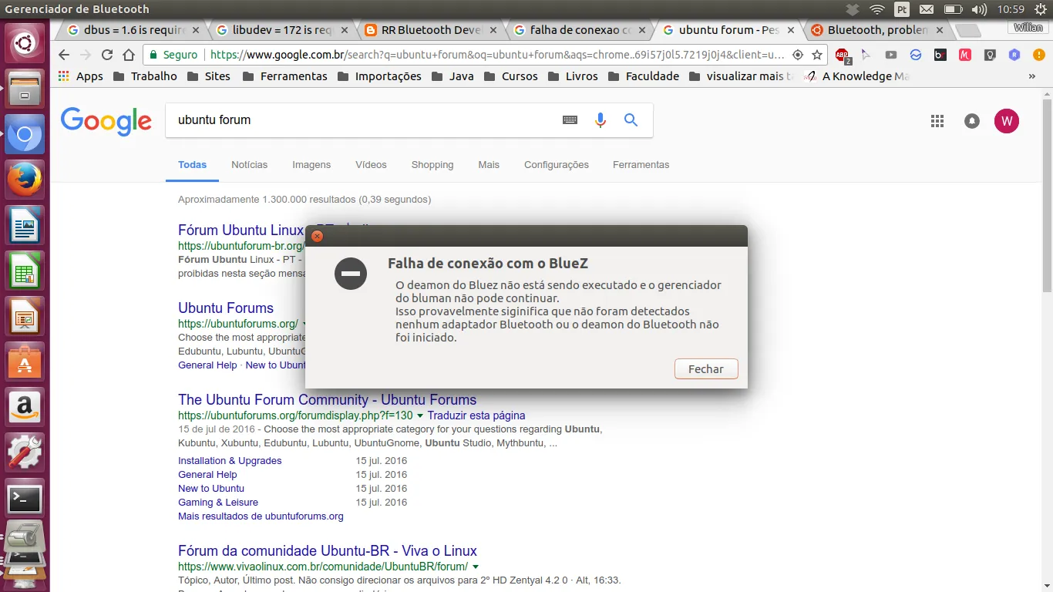
Task: Show hidden bookmarks with the overflow chevron
Action: [1031, 76]
